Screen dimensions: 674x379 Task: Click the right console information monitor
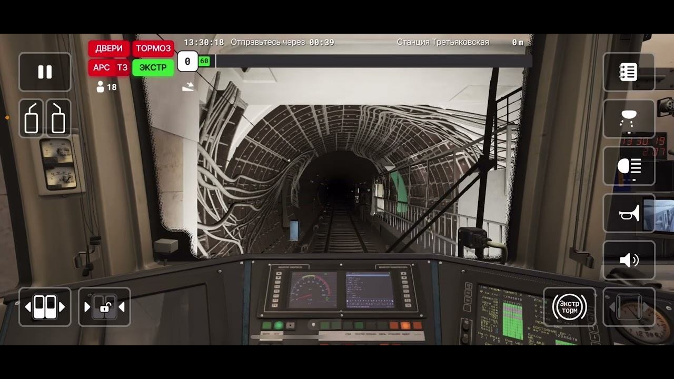pyautogui.click(x=370, y=290)
